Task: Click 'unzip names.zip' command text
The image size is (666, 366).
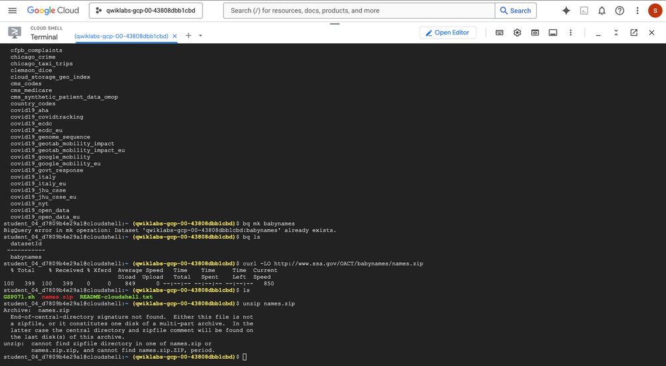Action: pyautogui.click(x=269, y=303)
